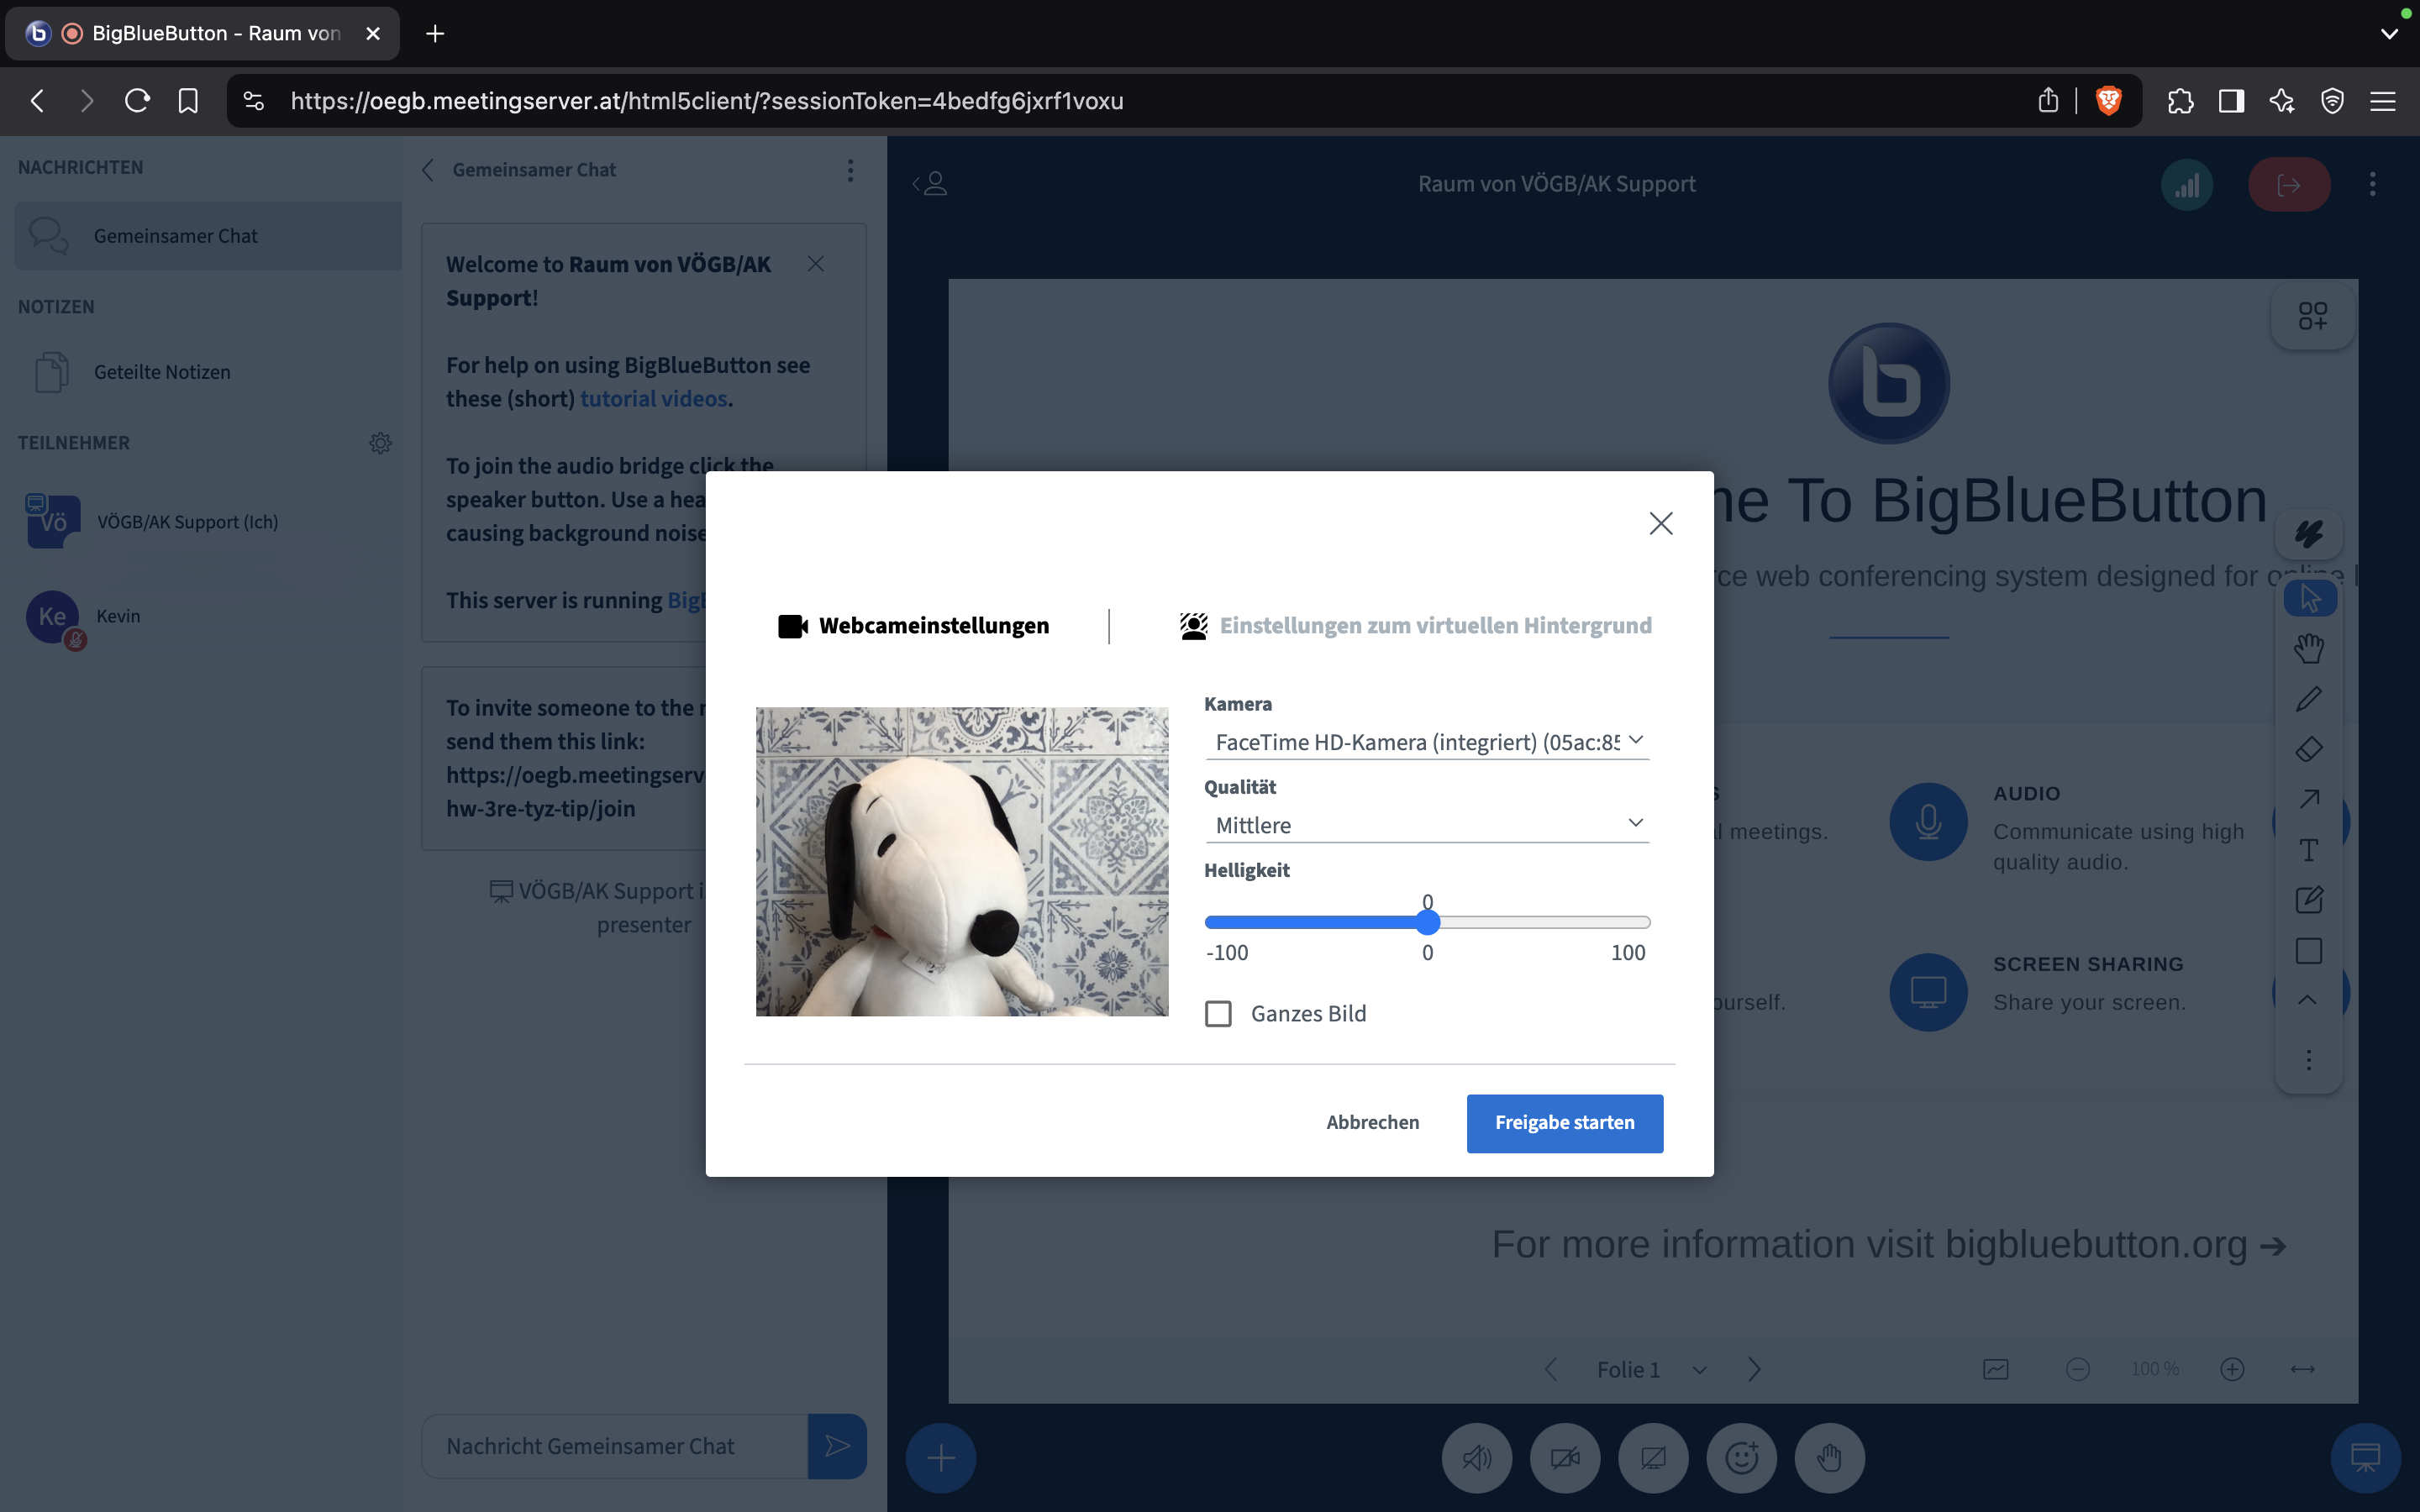This screenshot has height=1512, width=2420.
Task: Open the Qualität dropdown showing Mittlere
Action: 1427,825
